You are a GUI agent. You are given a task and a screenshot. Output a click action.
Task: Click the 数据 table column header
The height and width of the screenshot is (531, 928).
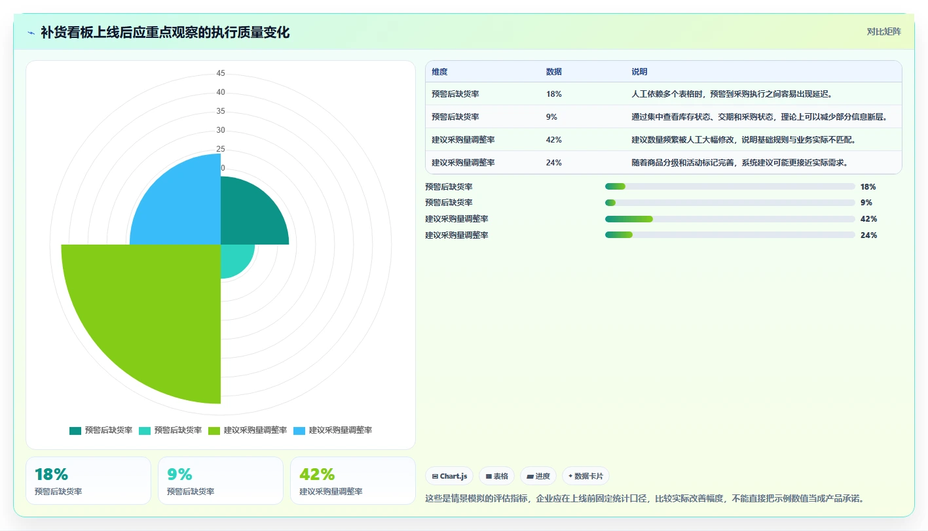(x=553, y=72)
